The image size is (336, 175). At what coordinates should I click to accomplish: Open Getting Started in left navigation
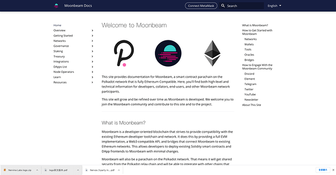pyautogui.click(x=63, y=35)
